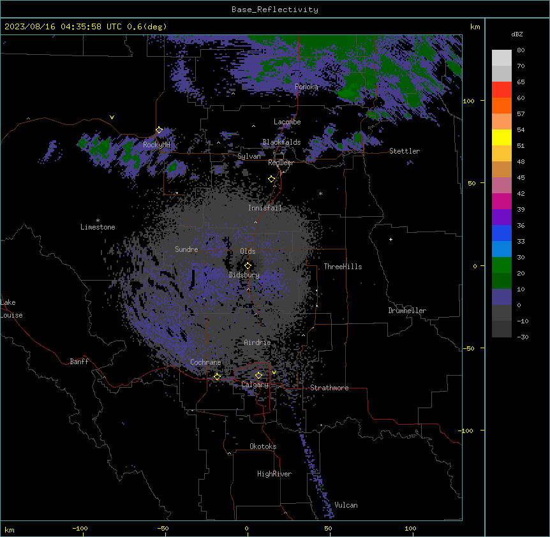The height and width of the screenshot is (537, 550).
Task: Select the white asterisk marker northeast of Innisfail
Action: tap(320, 193)
